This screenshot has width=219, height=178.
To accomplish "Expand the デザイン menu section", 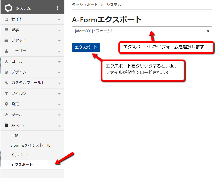I will [59, 73].
